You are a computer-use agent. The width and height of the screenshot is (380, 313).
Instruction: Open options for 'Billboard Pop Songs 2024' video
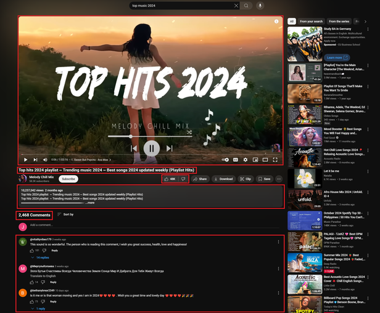pos(368,298)
